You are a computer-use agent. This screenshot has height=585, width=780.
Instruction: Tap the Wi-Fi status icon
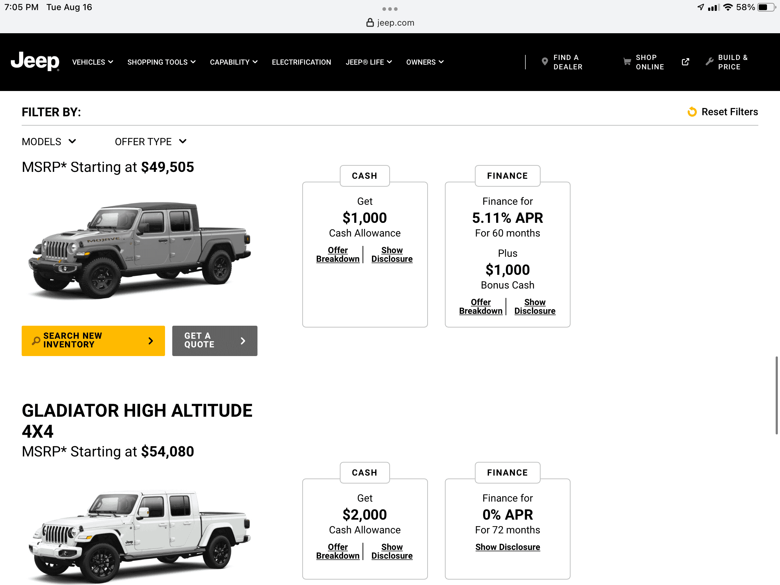tap(728, 7)
